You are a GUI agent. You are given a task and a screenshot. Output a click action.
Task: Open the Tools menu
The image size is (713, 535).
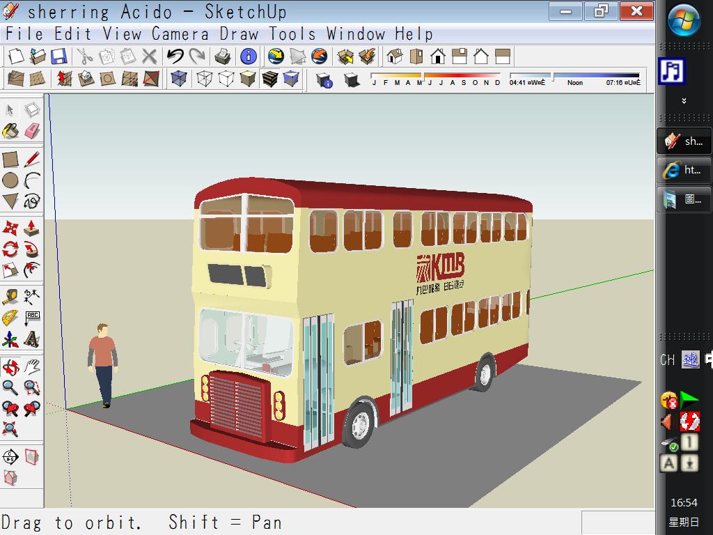292,33
